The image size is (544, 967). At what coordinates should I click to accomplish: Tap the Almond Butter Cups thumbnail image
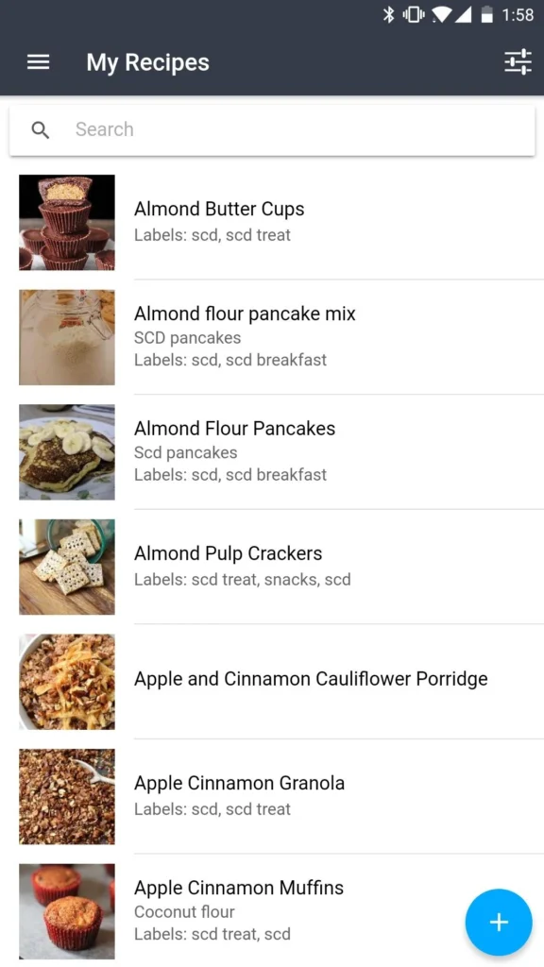coord(67,222)
